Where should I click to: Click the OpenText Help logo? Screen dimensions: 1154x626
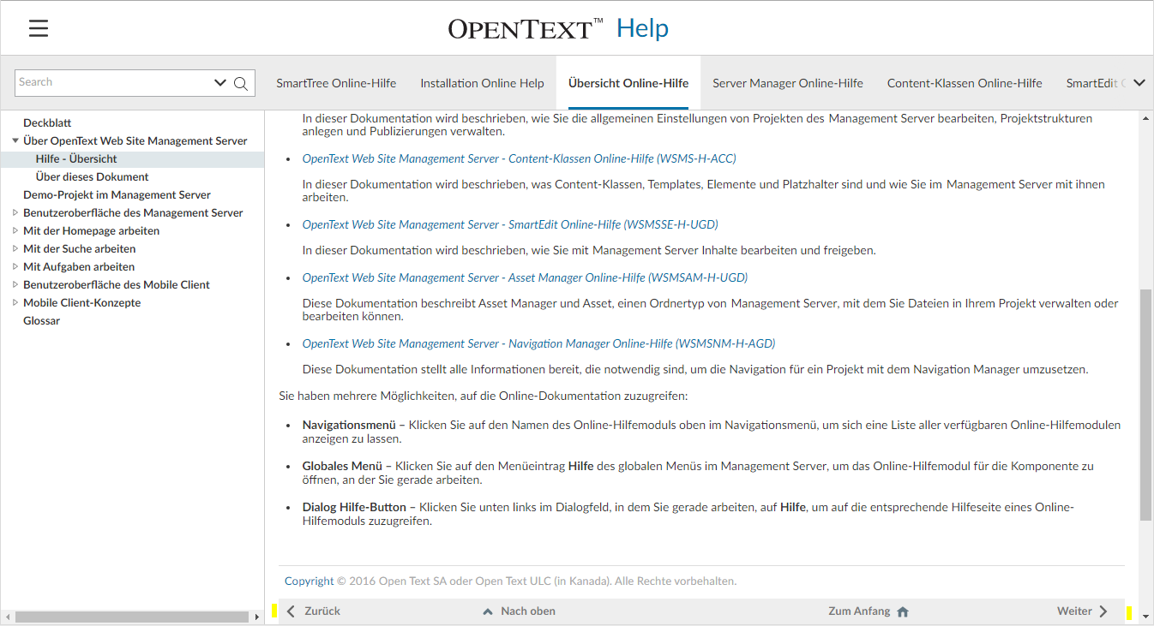click(558, 28)
